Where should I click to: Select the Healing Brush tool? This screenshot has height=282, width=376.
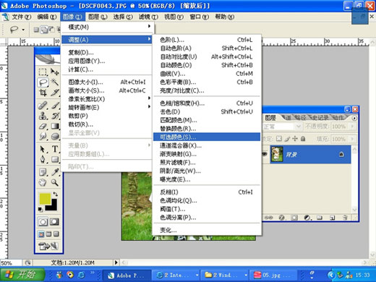pos(43,106)
